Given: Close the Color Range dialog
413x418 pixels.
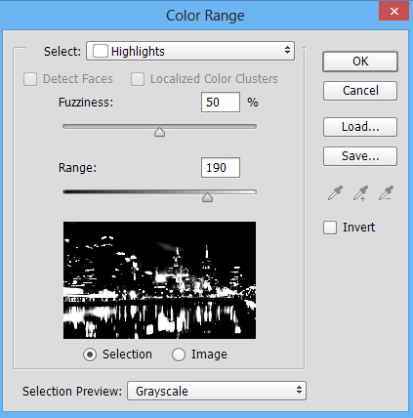Looking at the screenshot, I should [394, 12].
